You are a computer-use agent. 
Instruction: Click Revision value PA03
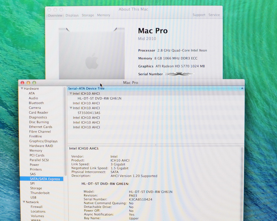pos(133,196)
